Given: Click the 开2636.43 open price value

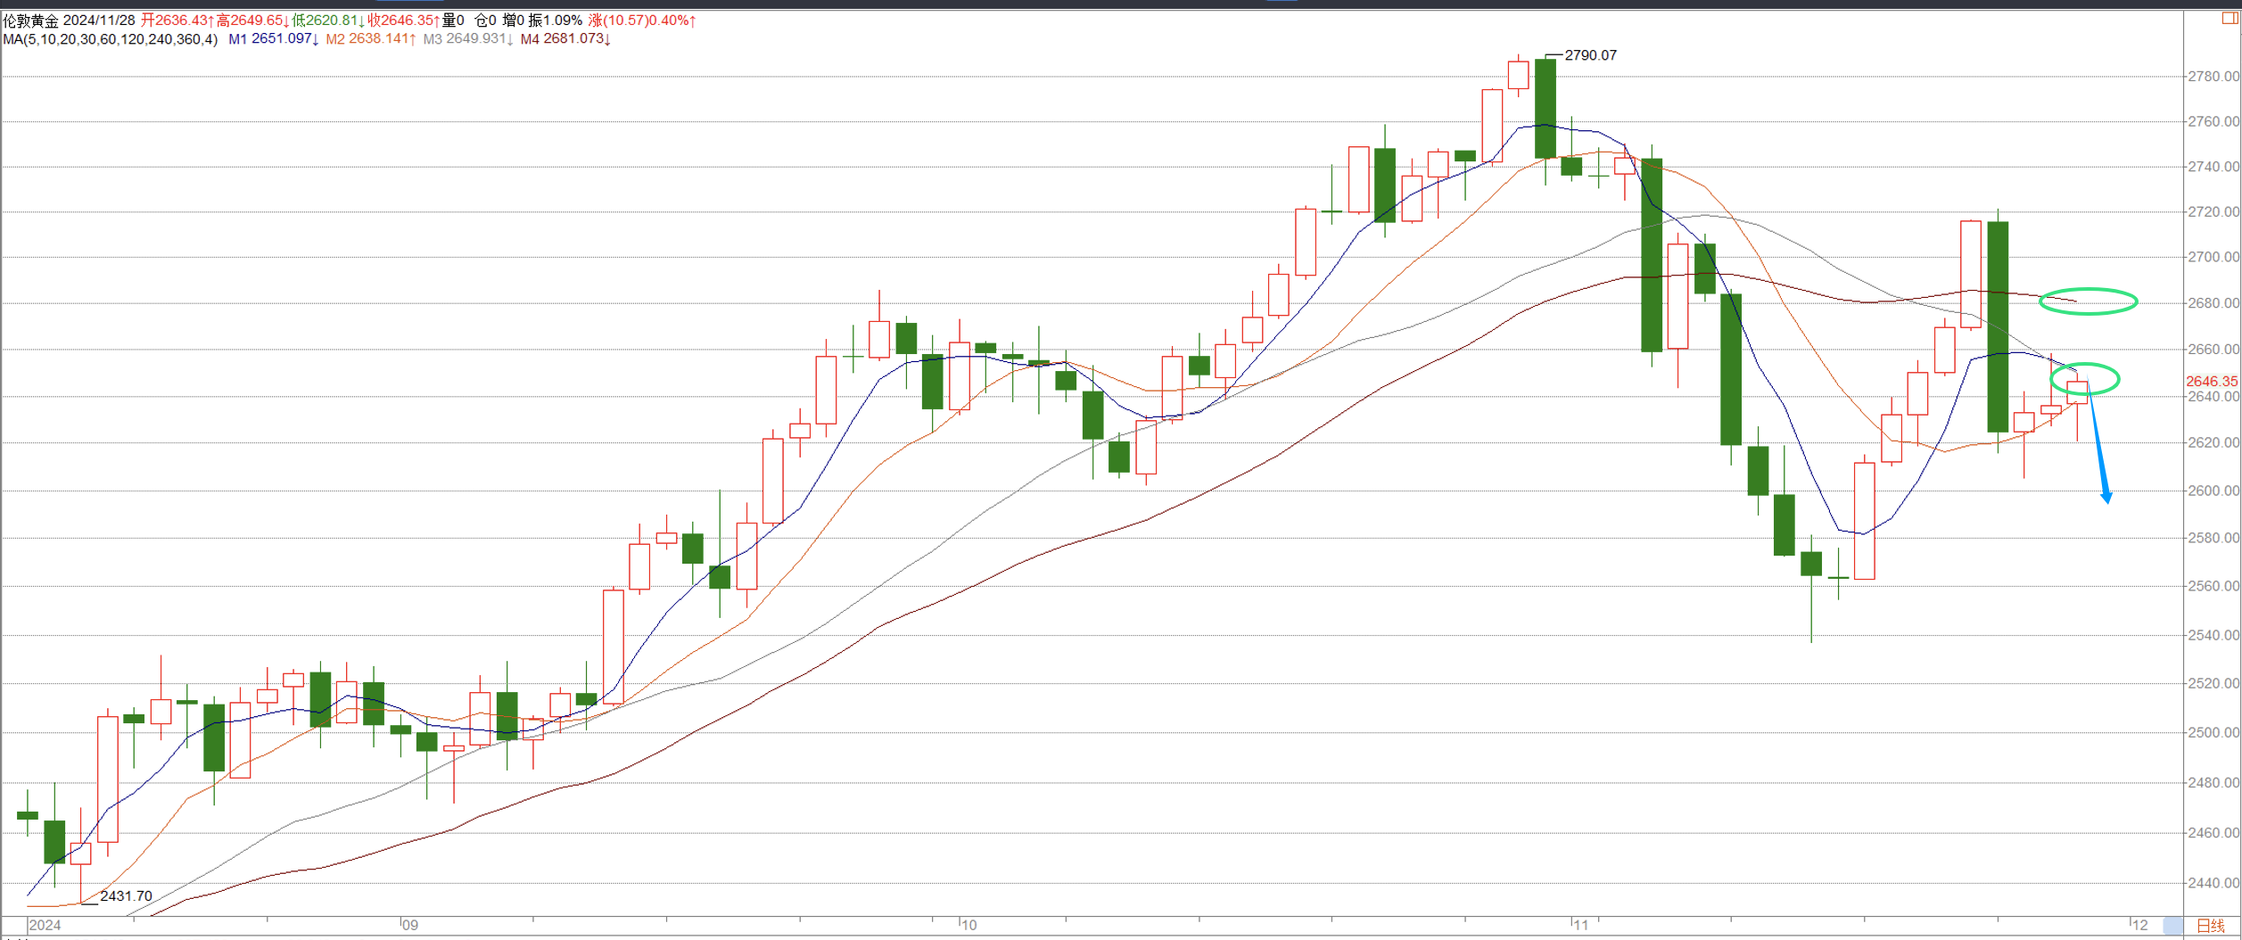Looking at the screenshot, I should pos(177,21).
